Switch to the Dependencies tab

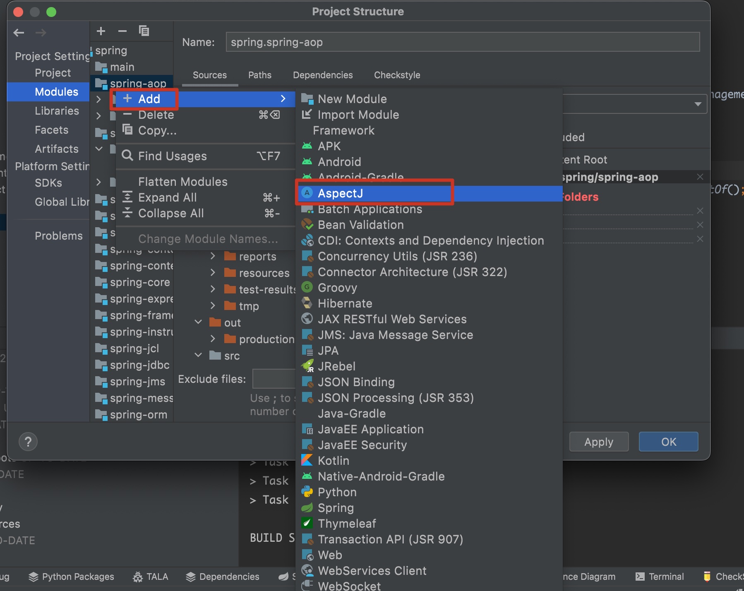[x=323, y=75]
